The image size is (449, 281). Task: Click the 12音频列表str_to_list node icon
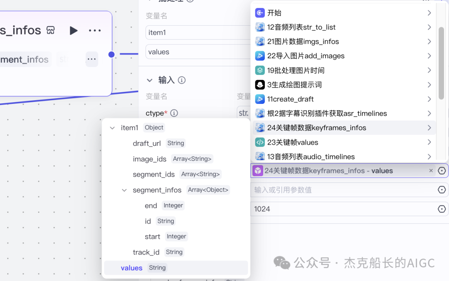(260, 27)
